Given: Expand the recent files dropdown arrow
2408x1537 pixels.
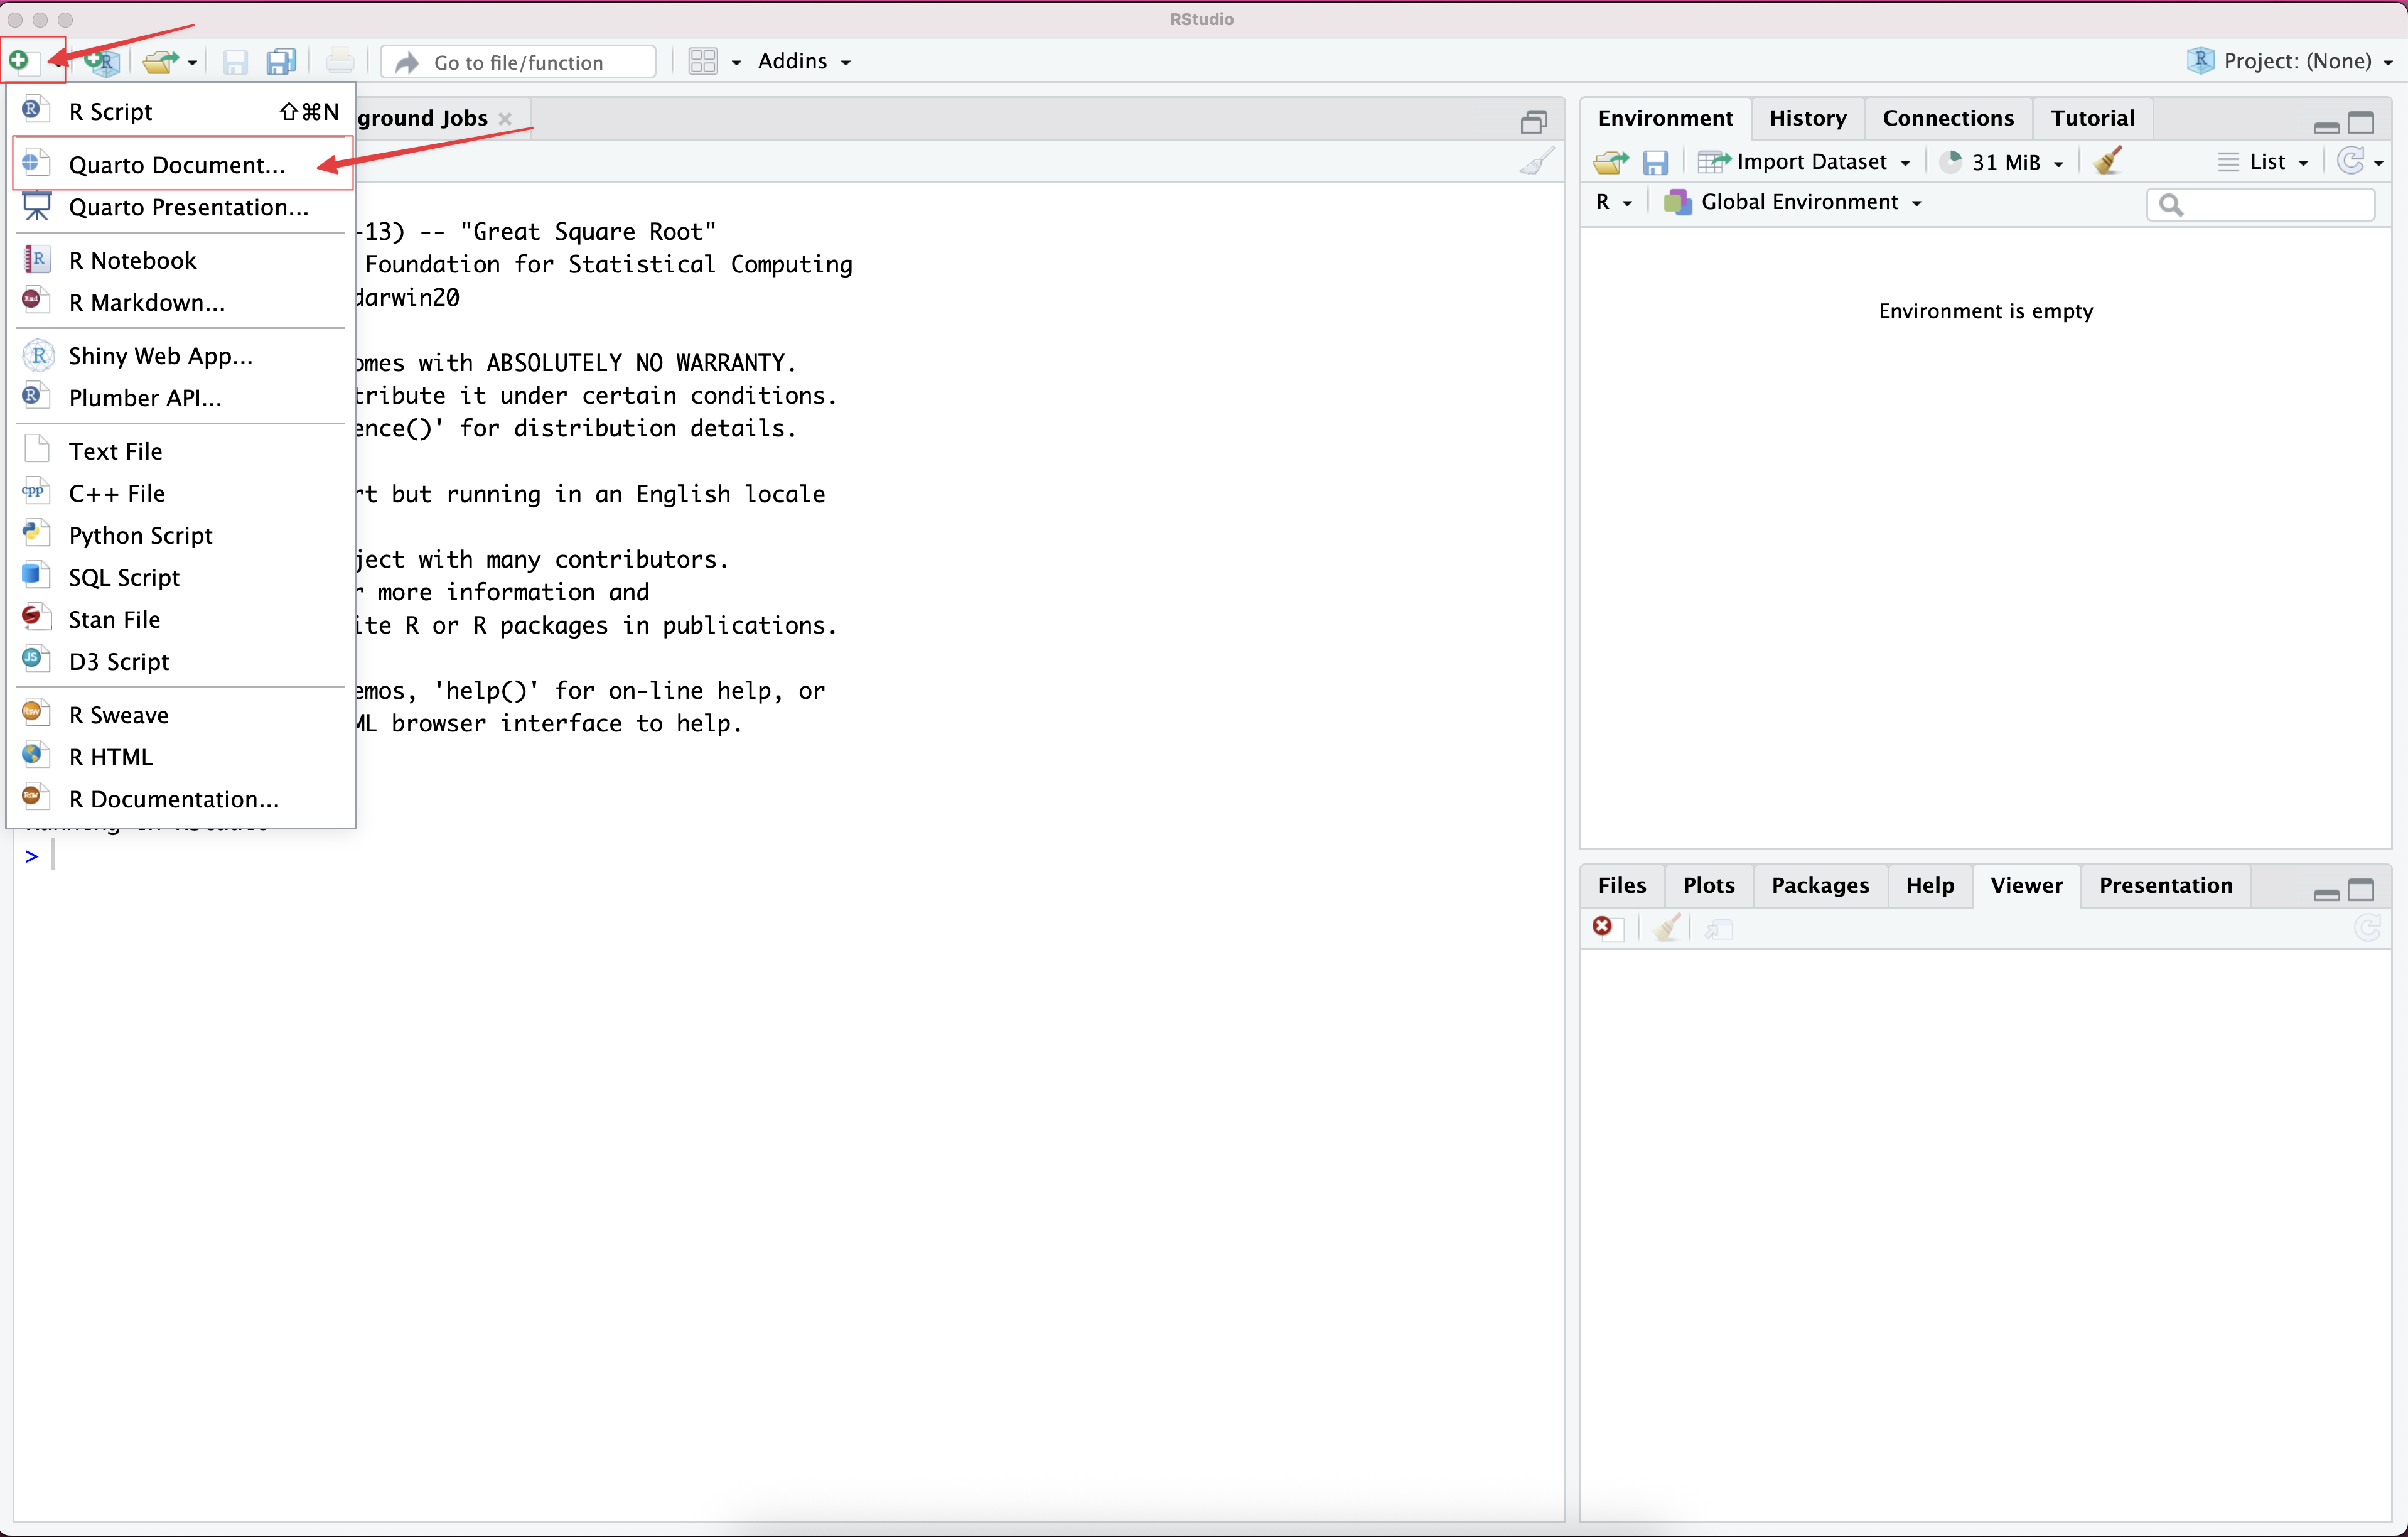Looking at the screenshot, I should 193,63.
